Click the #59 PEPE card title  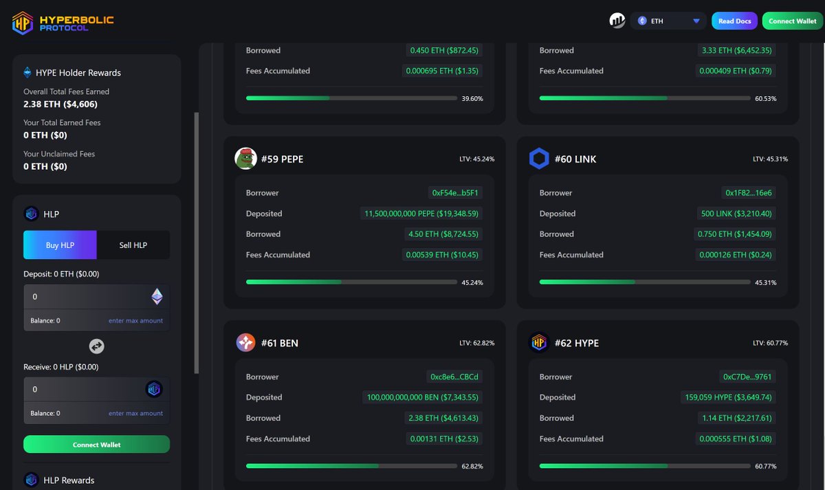[x=282, y=159]
